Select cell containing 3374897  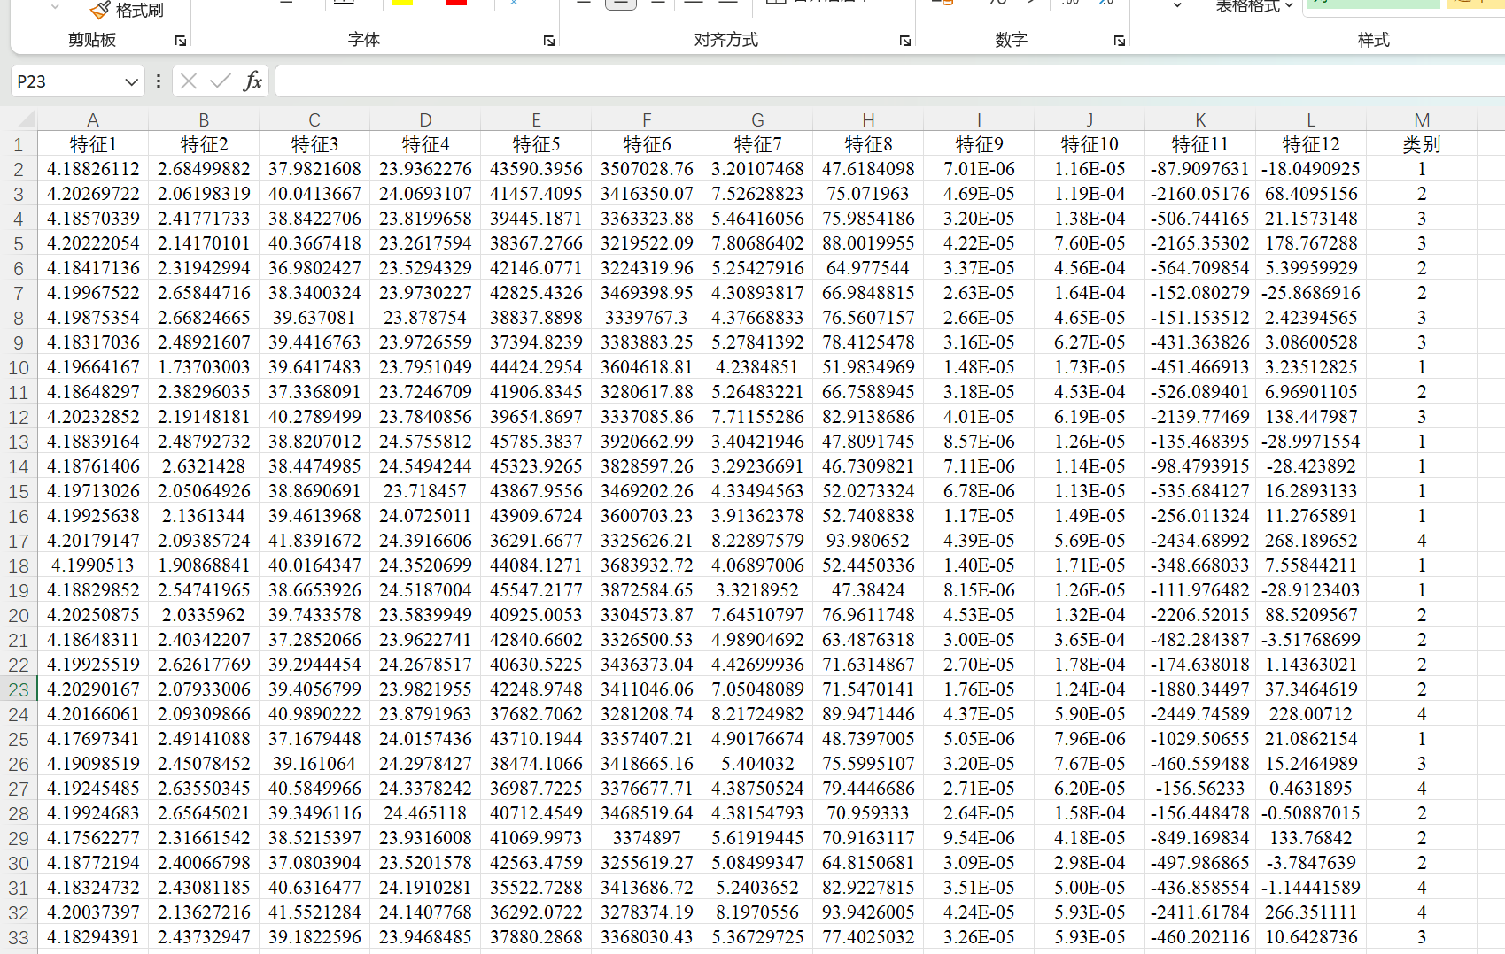pyautogui.click(x=647, y=838)
